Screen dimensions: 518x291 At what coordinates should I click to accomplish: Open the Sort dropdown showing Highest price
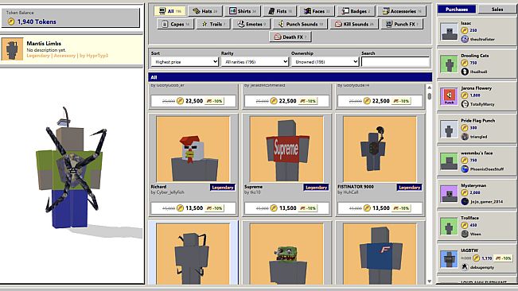[x=185, y=62]
